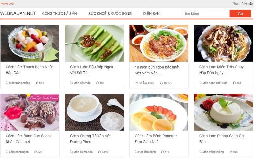The image size is (254, 159).
Task: Go to the Diễn Đàn forum section
Action: coord(152,14)
